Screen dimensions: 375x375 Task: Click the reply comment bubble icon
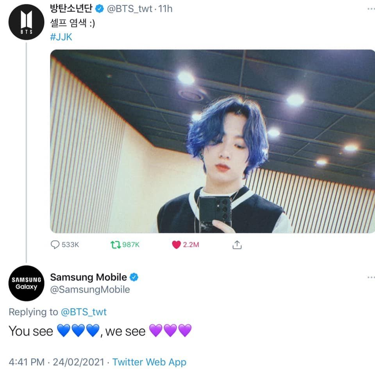(x=55, y=245)
